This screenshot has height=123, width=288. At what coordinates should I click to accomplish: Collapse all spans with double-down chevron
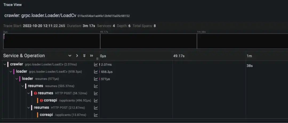84,56
